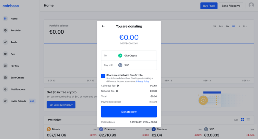Click the Invite Friends person icon
Viewport: 258px width, 139px height.
pyautogui.click(x=5, y=101)
